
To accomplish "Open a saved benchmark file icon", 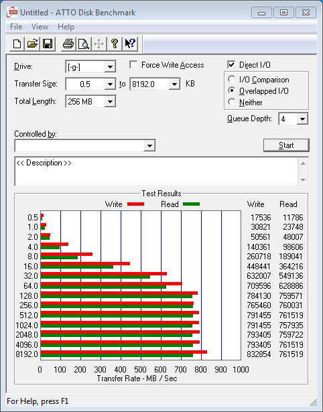I will 32,44.
